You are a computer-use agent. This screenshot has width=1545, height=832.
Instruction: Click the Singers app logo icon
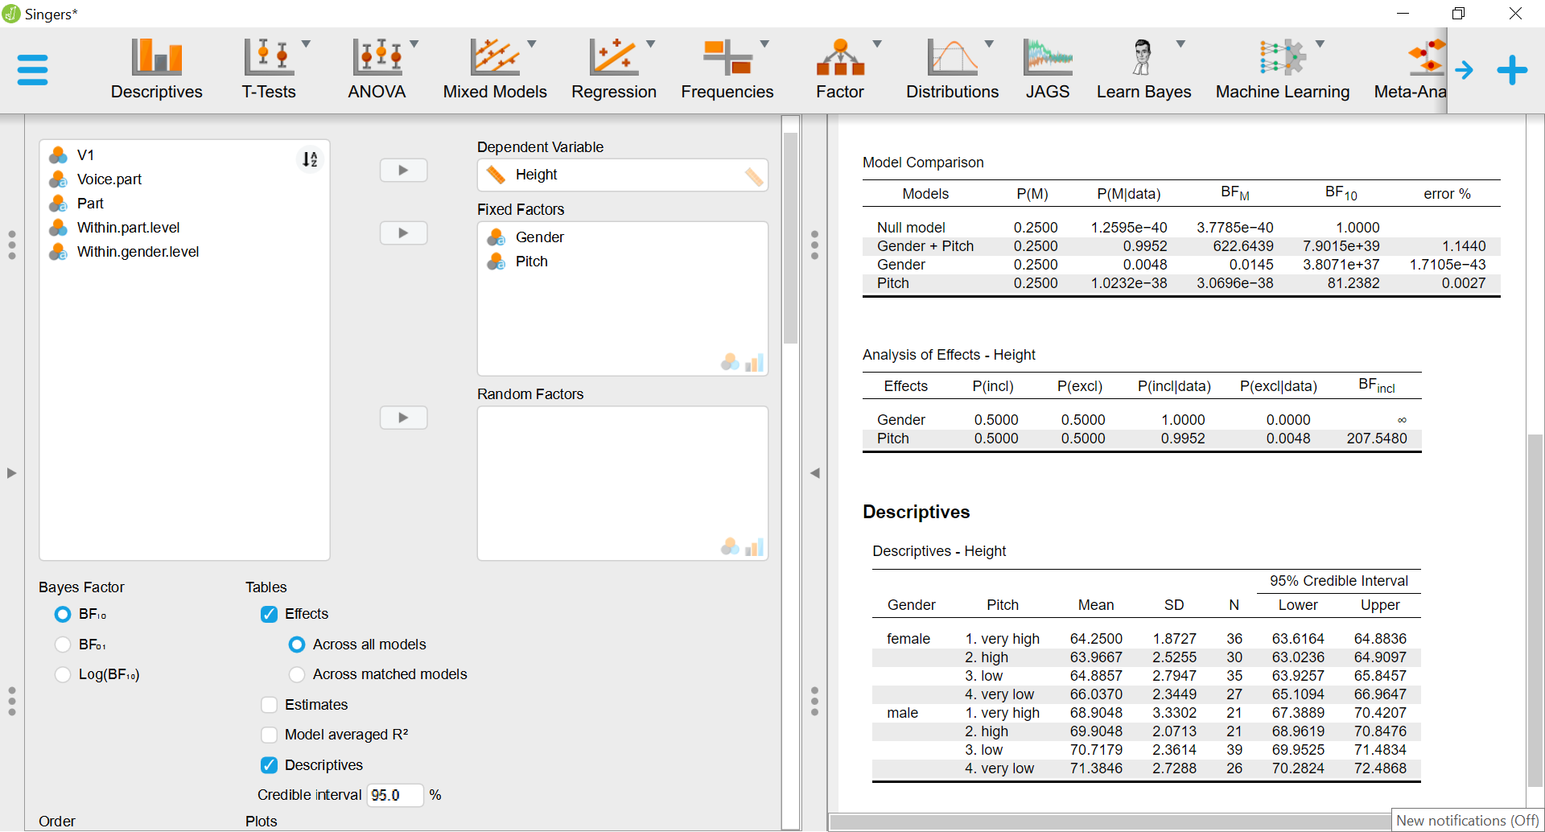tap(11, 14)
